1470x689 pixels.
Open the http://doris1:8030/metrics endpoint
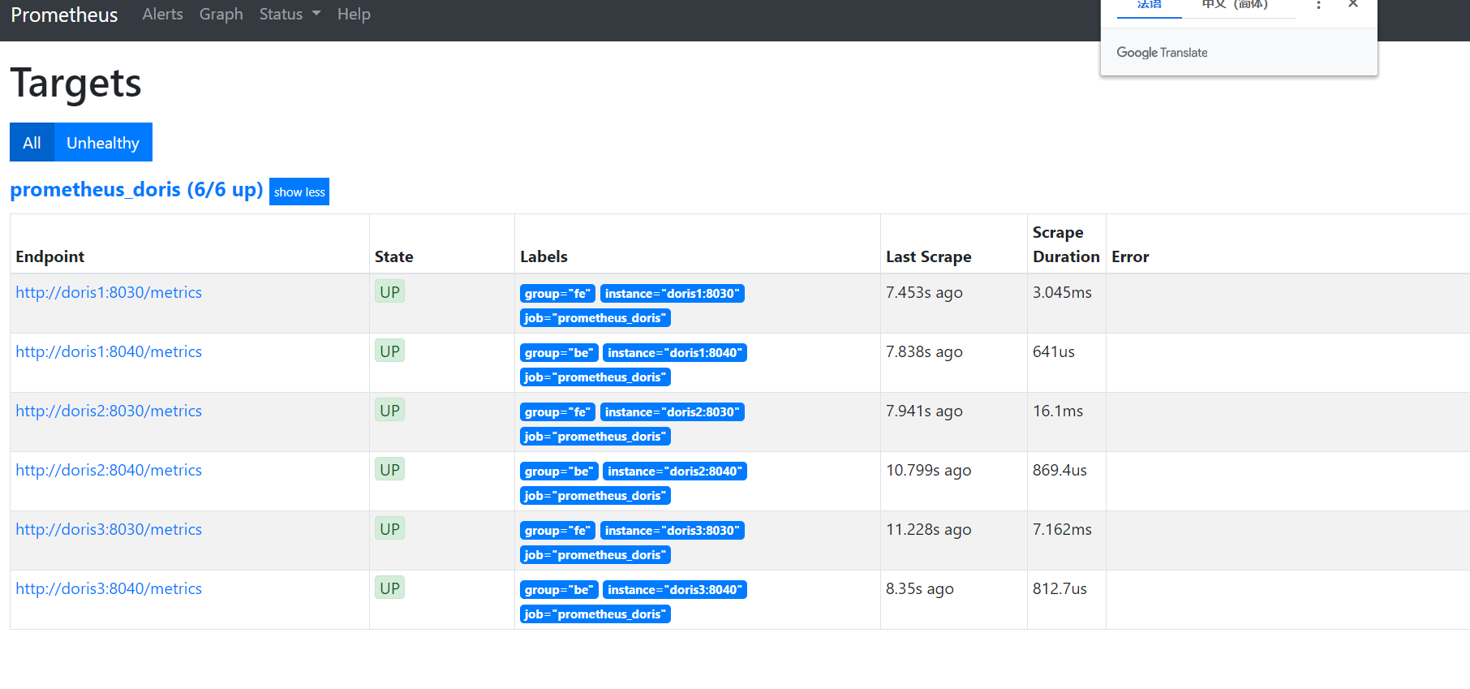109,292
